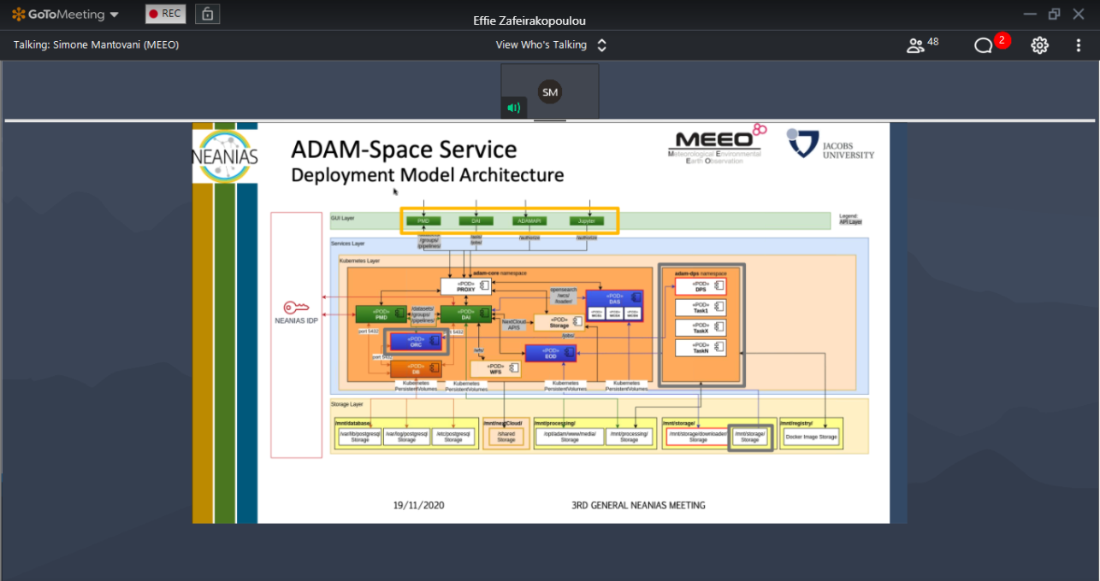The image size is (1100, 581).
Task: Click the '19/11/2020' date on slide
Action: click(418, 505)
